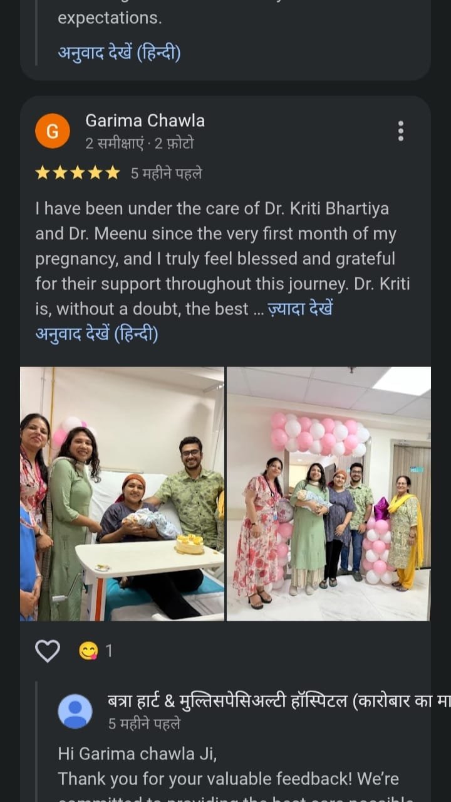451x802 pixels.
Task: Open the hospital bed review photo
Action: tap(122, 494)
